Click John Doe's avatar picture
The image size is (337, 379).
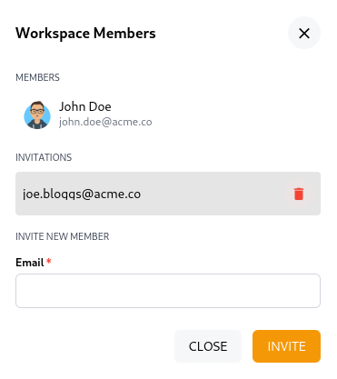37,115
